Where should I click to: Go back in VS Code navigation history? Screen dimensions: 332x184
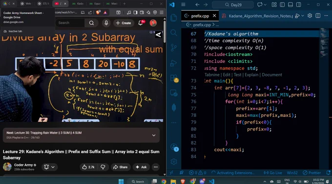click(x=197, y=4)
